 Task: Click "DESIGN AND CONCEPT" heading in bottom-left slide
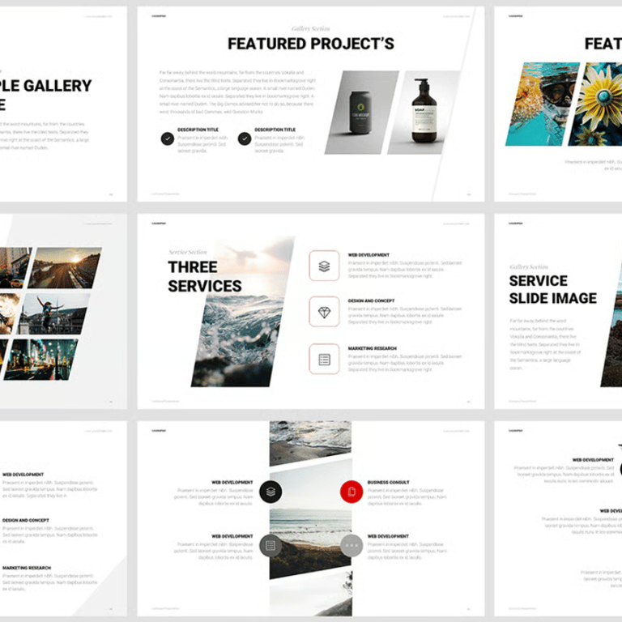coord(26,521)
